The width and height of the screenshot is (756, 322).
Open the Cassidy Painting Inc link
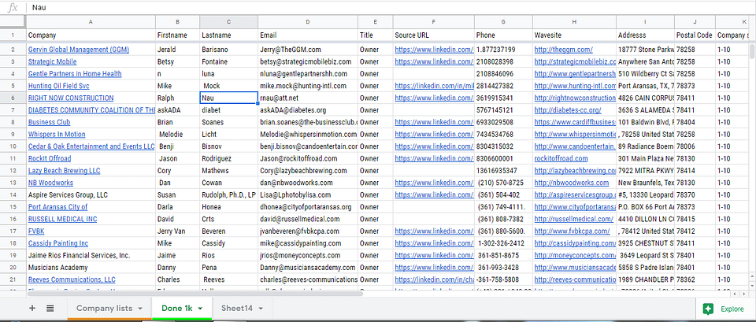[x=57, y=243]
